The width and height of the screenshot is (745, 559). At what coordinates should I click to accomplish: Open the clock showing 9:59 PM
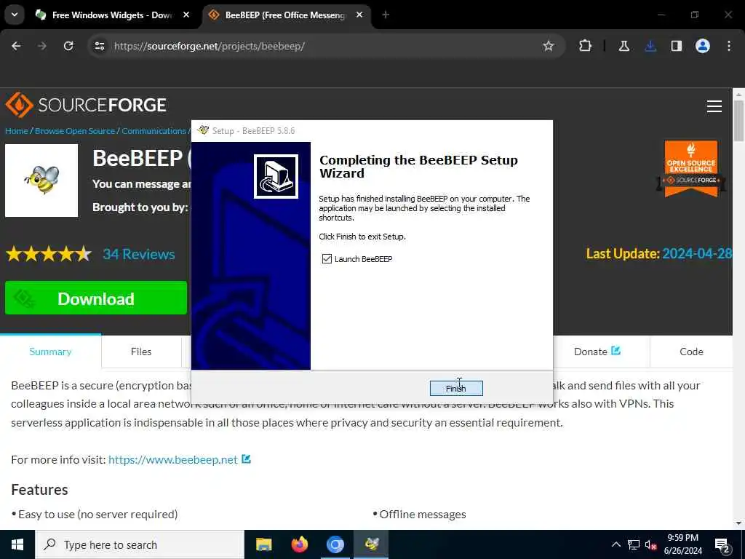682,544
